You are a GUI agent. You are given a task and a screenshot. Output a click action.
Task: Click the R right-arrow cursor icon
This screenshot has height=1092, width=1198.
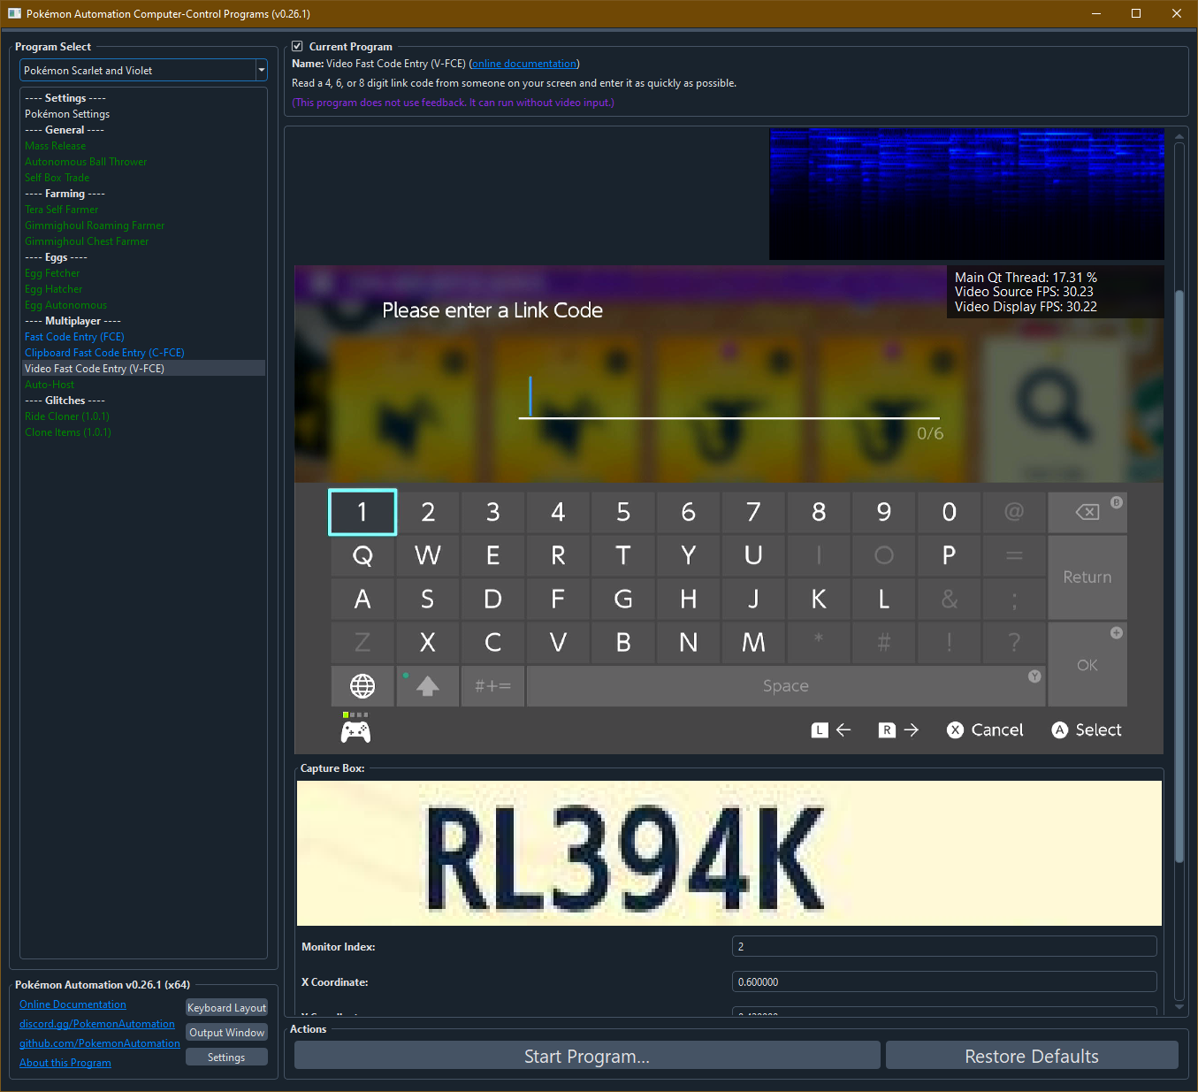898,730
